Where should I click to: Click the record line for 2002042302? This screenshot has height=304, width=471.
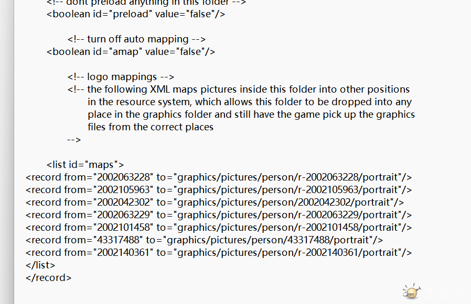click(215, 202)
